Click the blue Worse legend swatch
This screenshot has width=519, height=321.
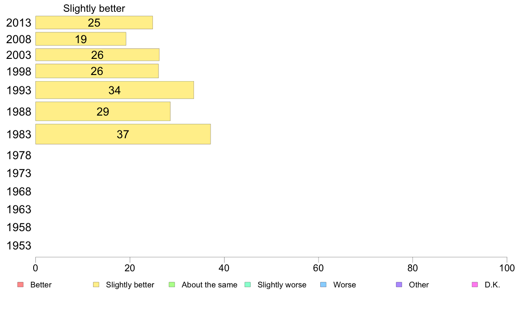[323, 285]
